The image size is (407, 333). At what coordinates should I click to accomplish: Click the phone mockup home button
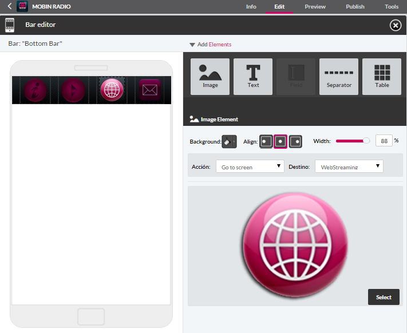[91, 316]
